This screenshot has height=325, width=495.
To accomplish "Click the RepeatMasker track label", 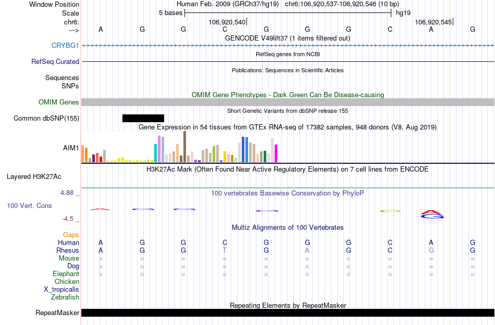I will click(x=57, y=313).
